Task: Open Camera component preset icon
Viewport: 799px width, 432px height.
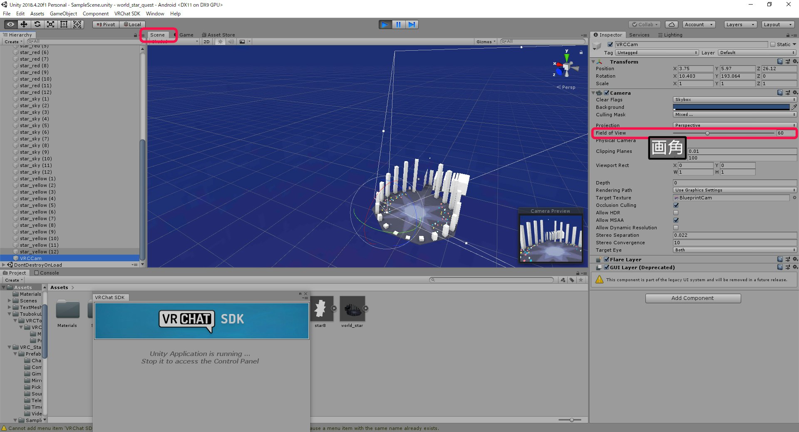Action: point(787,93)
